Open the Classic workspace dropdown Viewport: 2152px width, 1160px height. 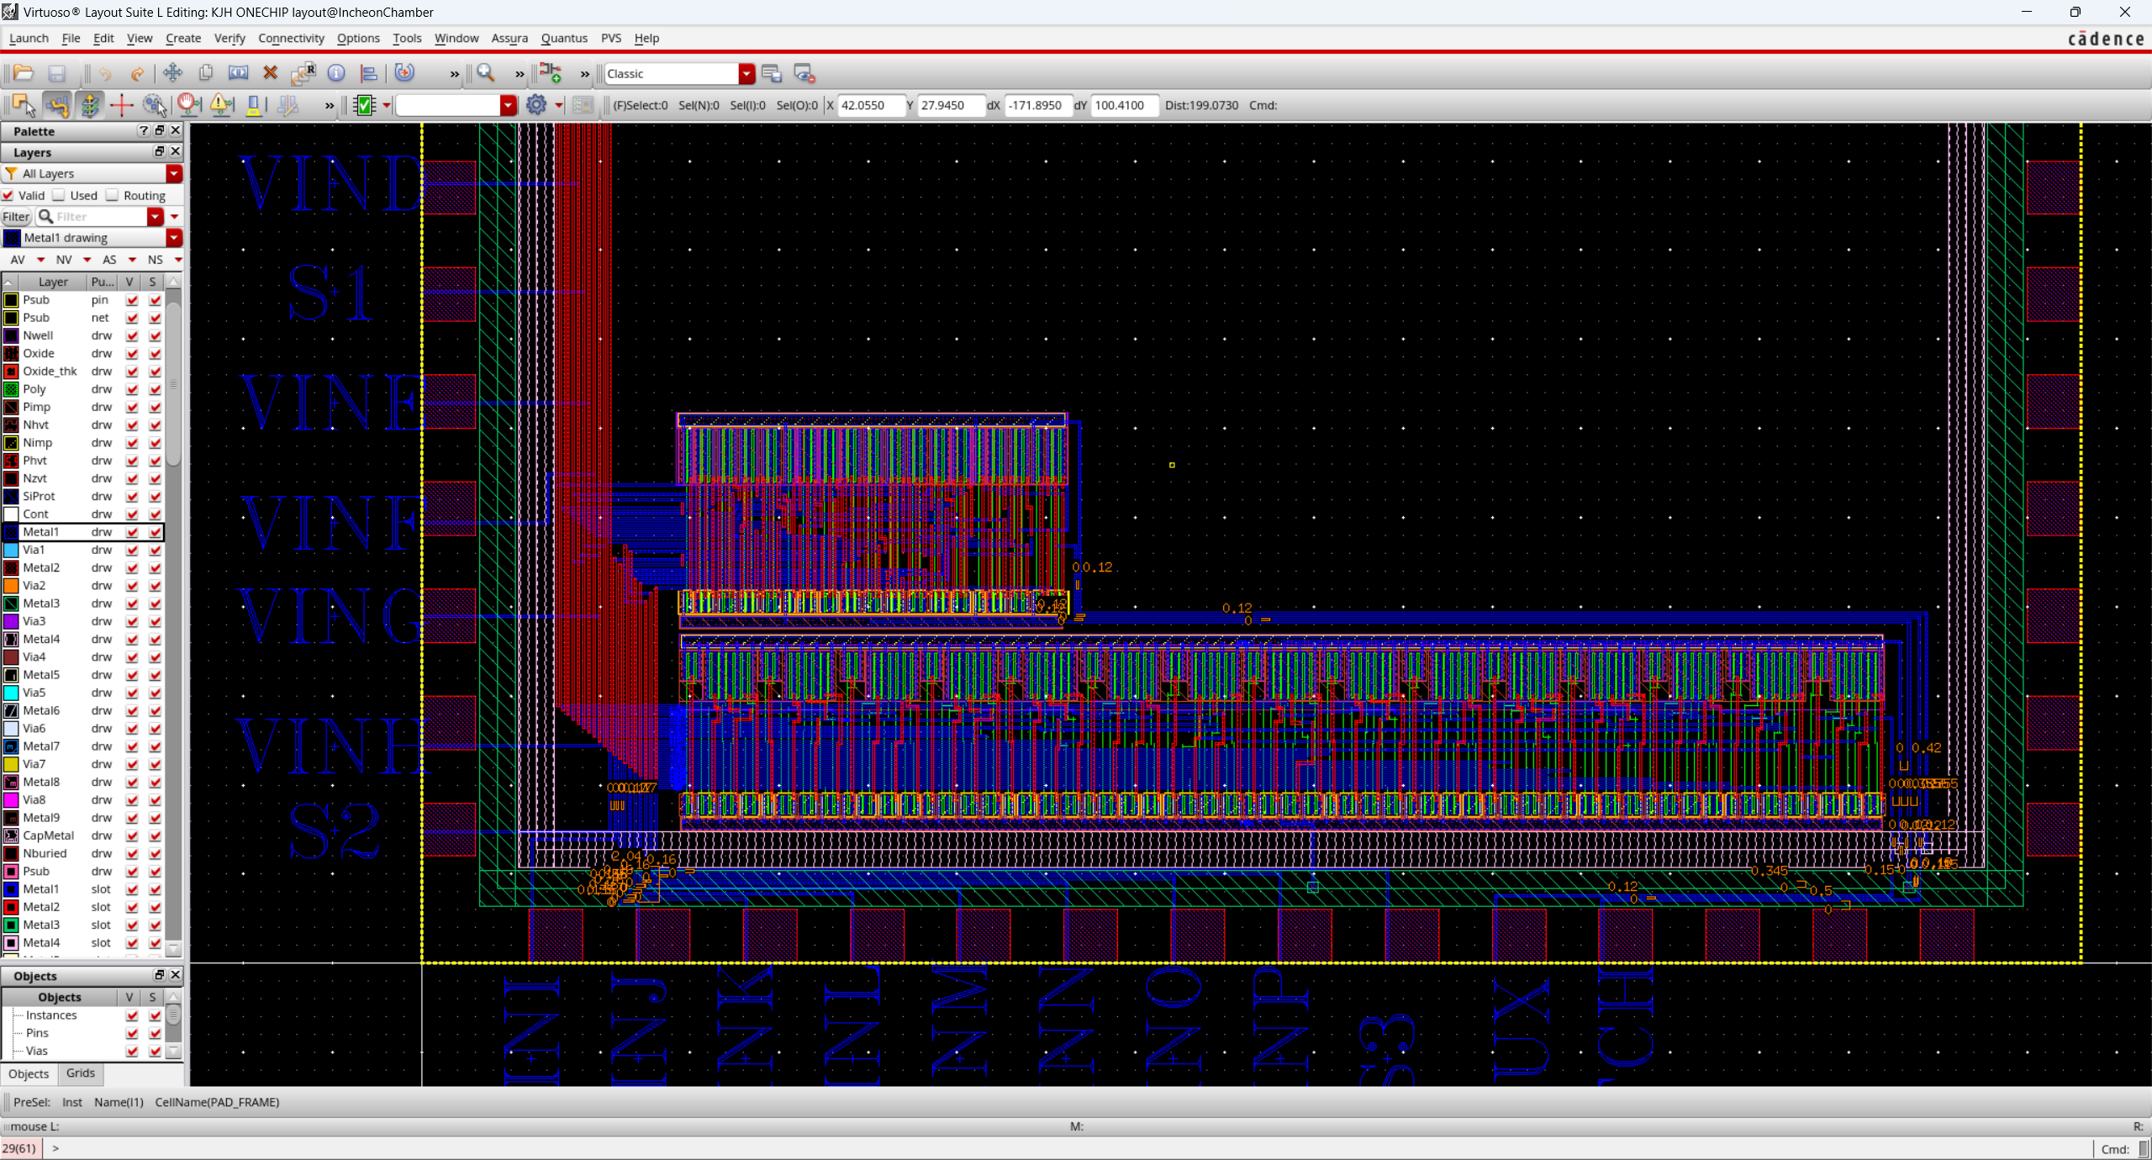pos(746,74)
